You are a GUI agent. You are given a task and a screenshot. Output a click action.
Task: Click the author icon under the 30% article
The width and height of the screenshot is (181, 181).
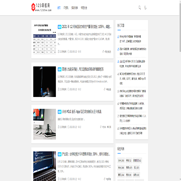point(59,179)
